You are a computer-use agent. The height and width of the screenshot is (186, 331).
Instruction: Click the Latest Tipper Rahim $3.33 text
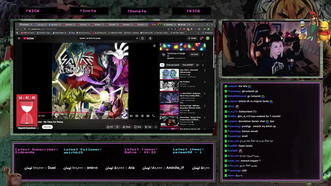click(x=141, y=151)
